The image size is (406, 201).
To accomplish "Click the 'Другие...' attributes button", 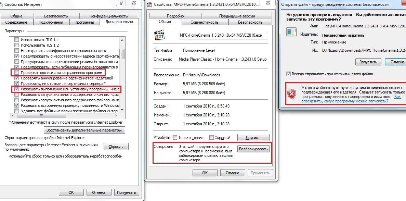I will [253, 137].
